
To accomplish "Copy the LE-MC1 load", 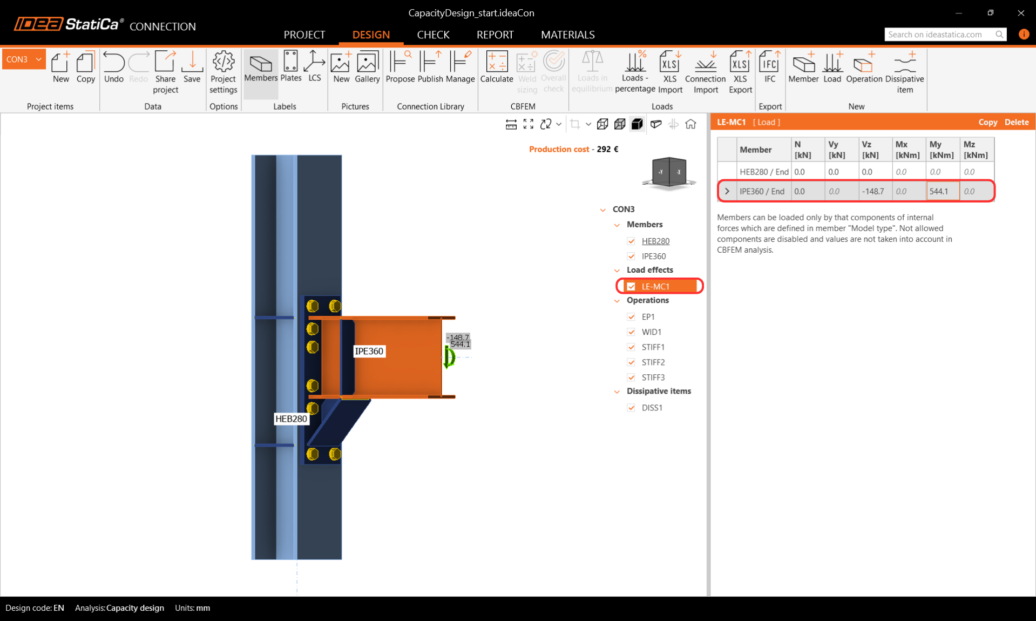I will click(x=987, y=122).
